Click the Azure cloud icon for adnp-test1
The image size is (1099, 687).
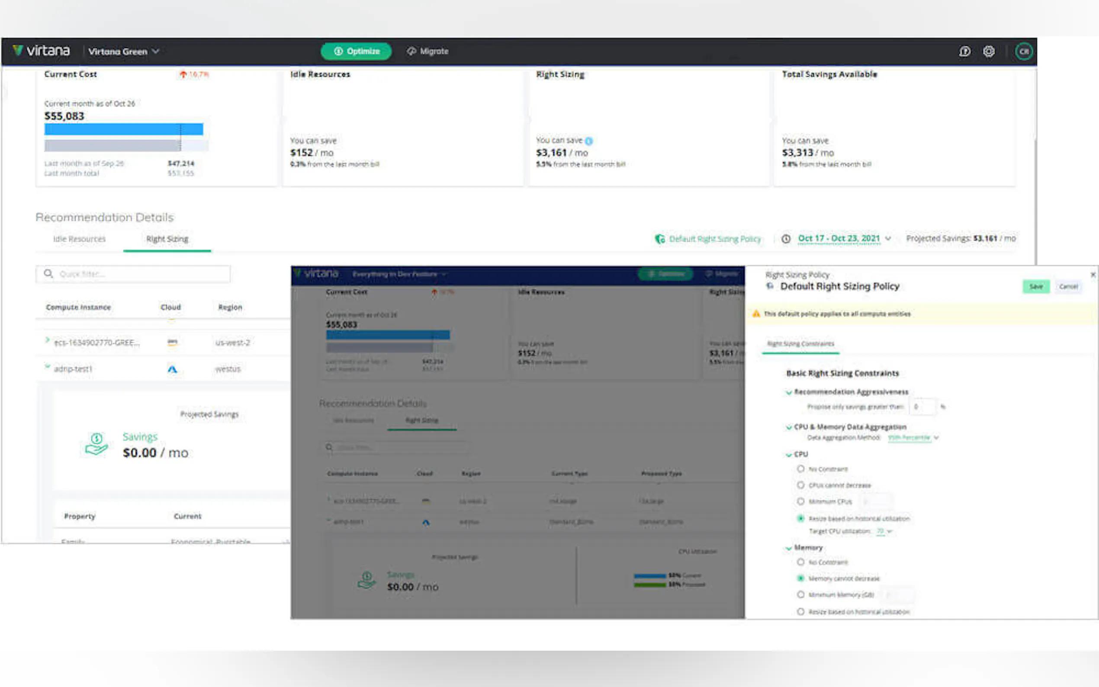pos(172,369)
